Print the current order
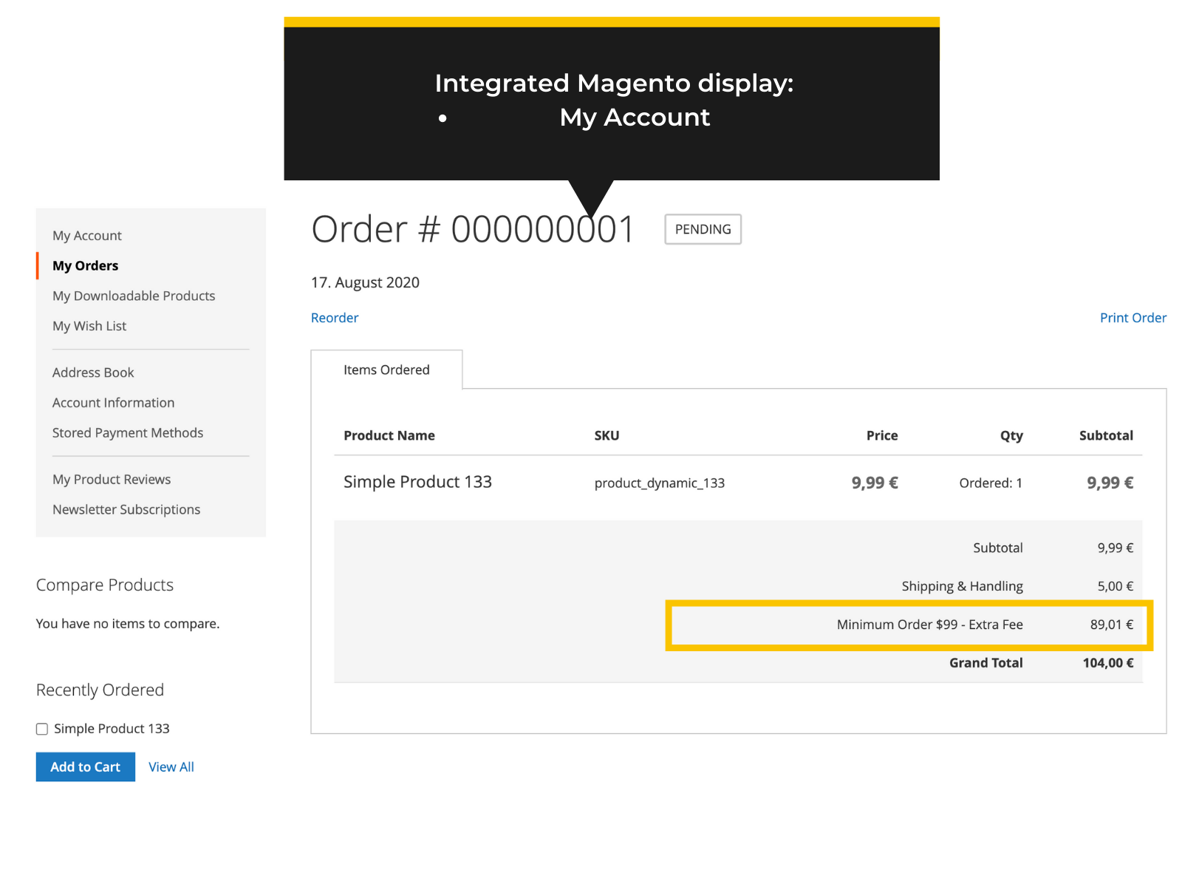Screen dimensions: 1182x887 pos(1133,317)
